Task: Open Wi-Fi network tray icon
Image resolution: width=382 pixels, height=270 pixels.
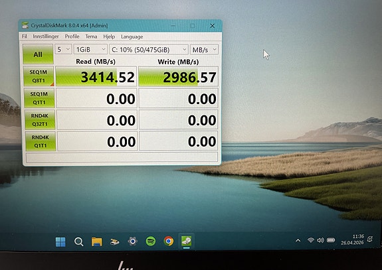Action: point(311,240)
